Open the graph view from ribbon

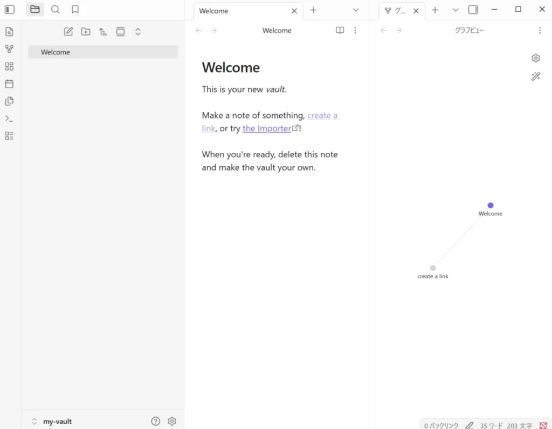(x=9, y=49)
